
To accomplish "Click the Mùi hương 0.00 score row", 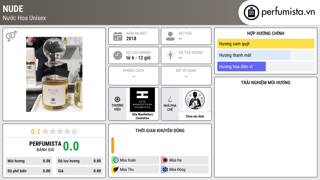I will tap(29, 161).
